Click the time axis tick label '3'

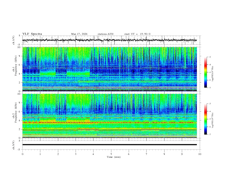(x=76, y=154)
